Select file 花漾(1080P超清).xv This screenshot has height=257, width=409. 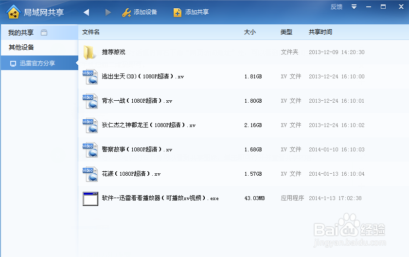point(131,173)
